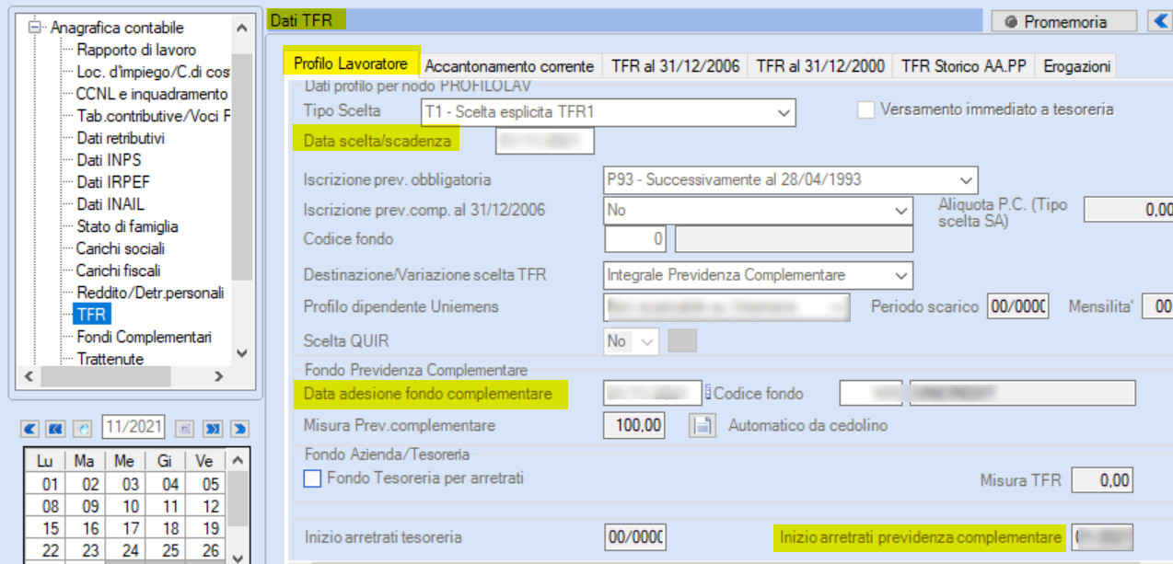Image resolution: width=1173 pixels, height=564 pixels.
Task: Click the single left arrow beside 11/2021
Action: coord(29,429)
